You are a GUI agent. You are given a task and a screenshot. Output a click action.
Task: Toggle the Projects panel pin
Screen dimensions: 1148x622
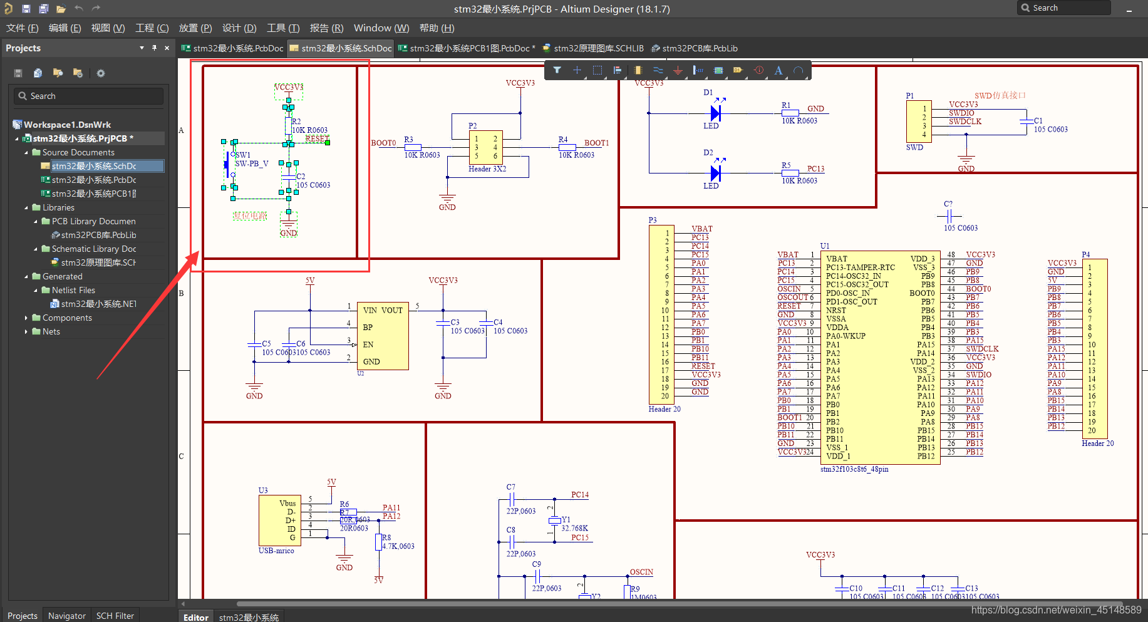(x=154, y=48)
